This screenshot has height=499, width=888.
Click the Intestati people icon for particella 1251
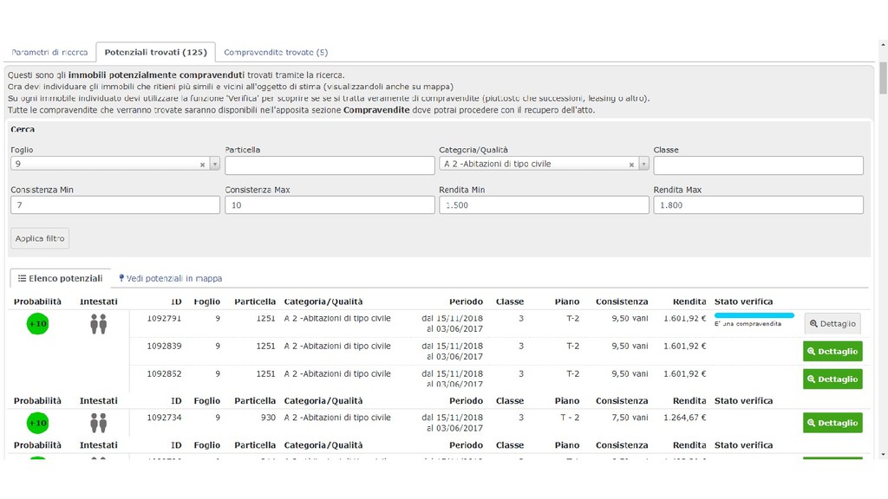click(99, 324)
